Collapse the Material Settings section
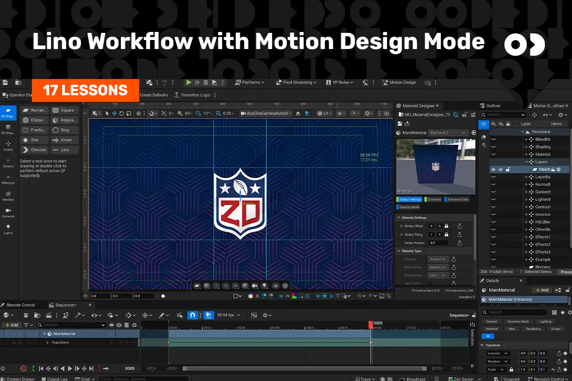The width and height of the screenshot is (572, 381). pos(399,218)
